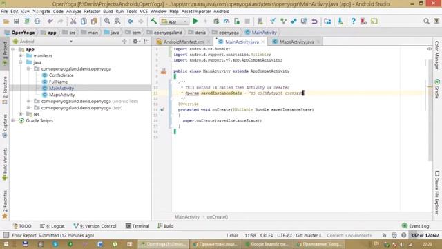442x249 pixels.
Task: Click the blue question mark Help icon
Action: click(353, 21)
